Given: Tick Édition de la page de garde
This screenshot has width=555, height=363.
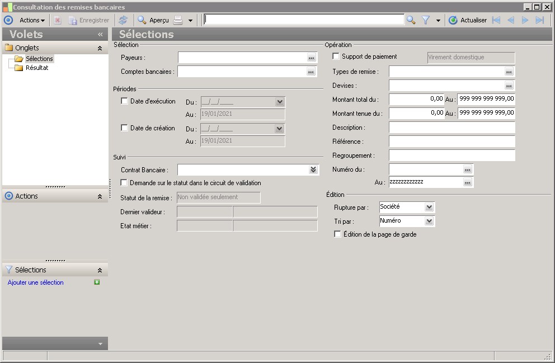Looking at the screenshot, I should point(337,234).
